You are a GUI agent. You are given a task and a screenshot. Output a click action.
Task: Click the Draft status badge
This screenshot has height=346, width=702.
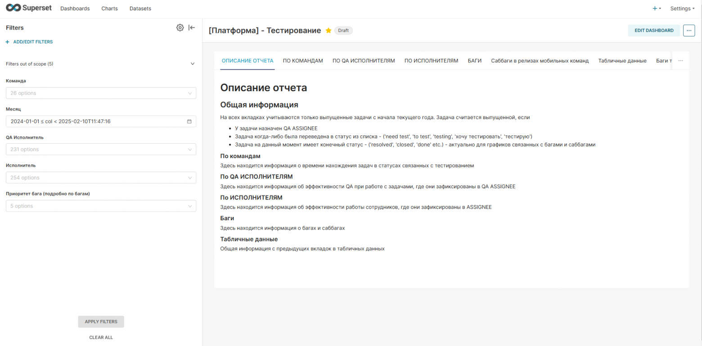pyautogui.click(x=343, y=31)
